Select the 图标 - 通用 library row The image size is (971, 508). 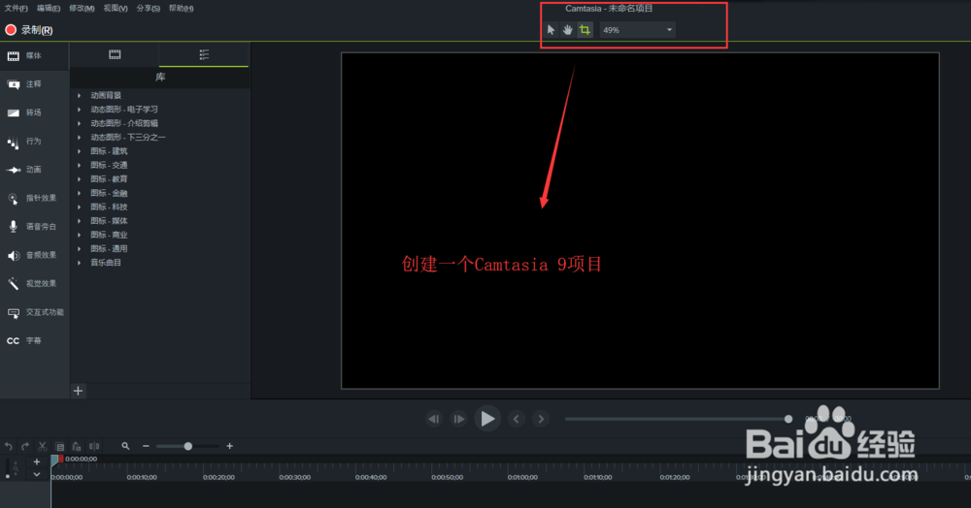click(x=160, y=248)
